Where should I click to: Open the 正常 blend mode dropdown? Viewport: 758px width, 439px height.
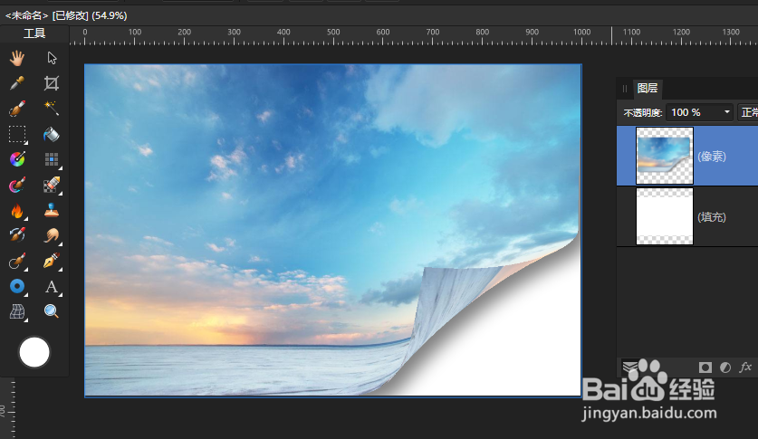747,112
